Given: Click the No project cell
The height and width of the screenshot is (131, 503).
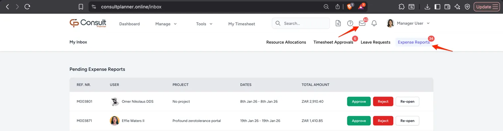Looking at the screenshot, I should pos(181,101).
